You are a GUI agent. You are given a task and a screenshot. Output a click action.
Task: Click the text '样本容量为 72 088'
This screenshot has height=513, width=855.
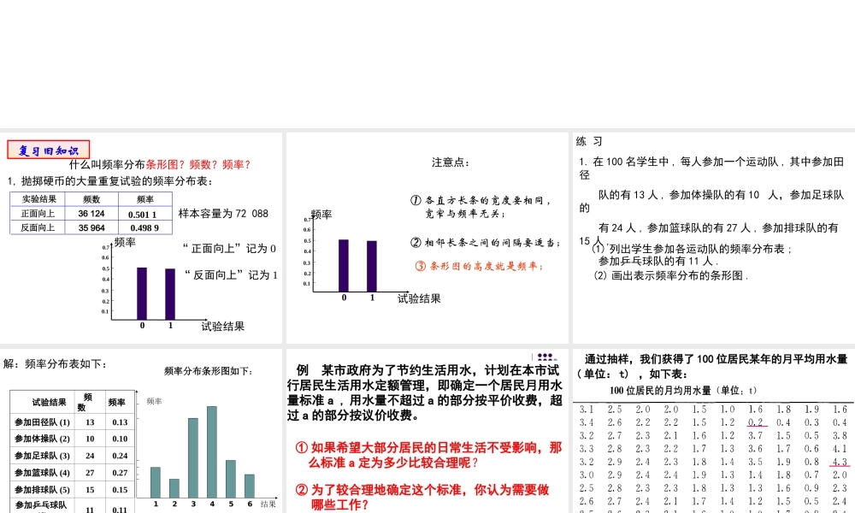tap(223, 214)
